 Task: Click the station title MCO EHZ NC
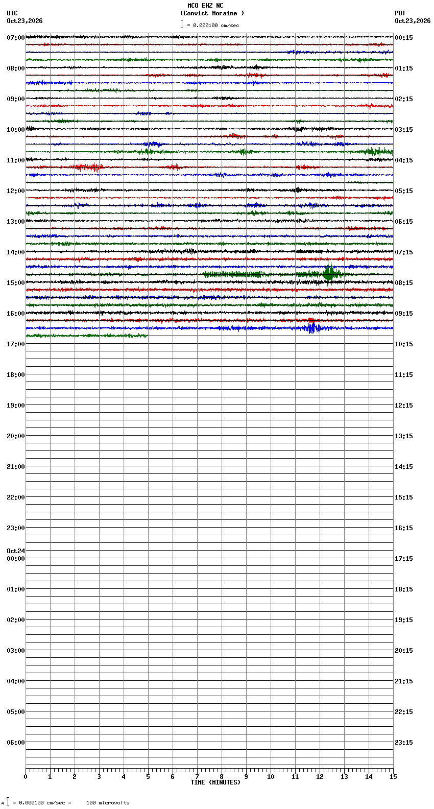pyautogui.click(x=205, y=6)
